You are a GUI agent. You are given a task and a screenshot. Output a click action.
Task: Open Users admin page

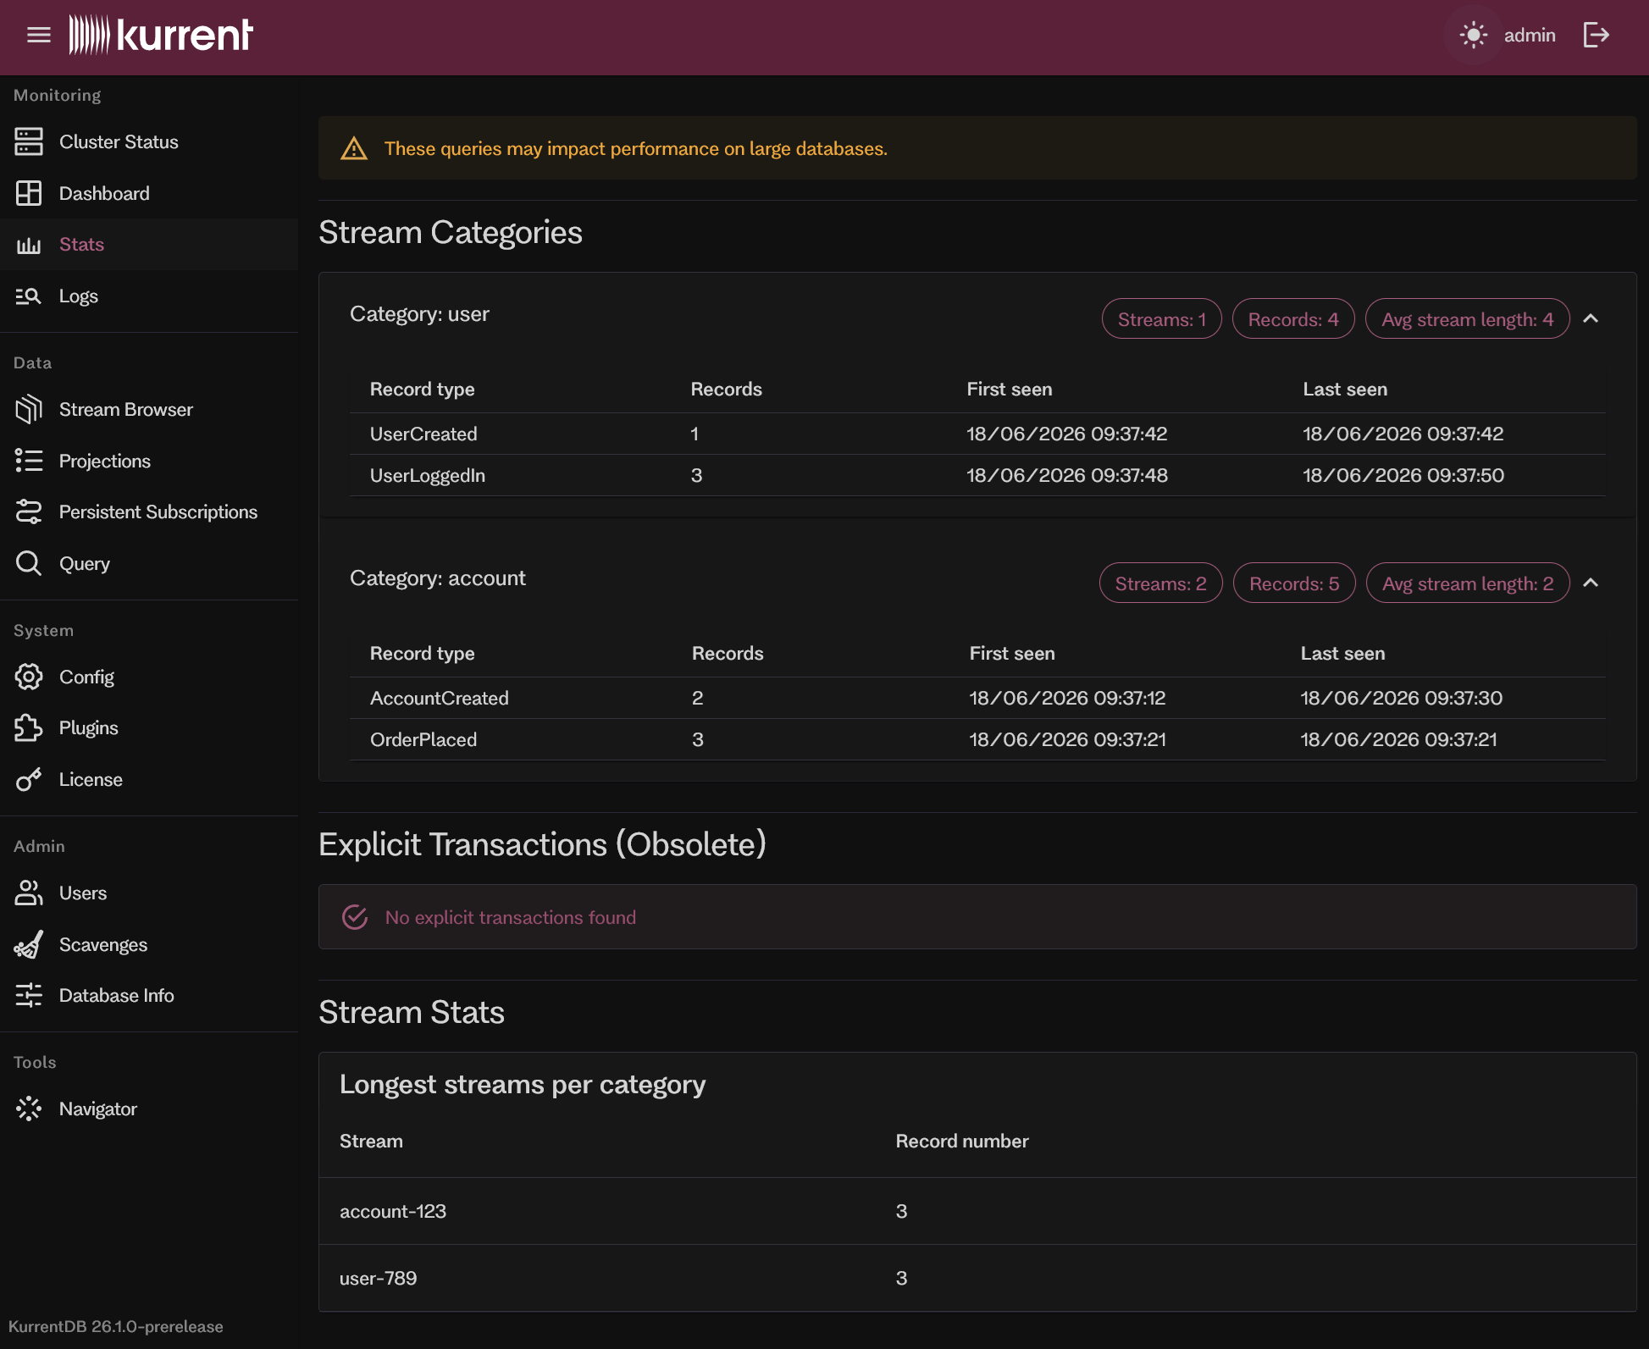[x=149, y=893]
